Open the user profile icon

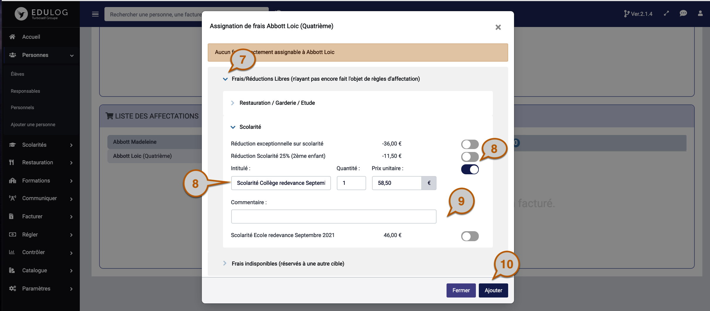[x=700, y=13]
